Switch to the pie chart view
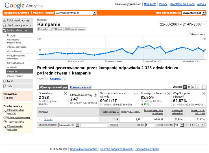The image size is (209, 153). 189,87
